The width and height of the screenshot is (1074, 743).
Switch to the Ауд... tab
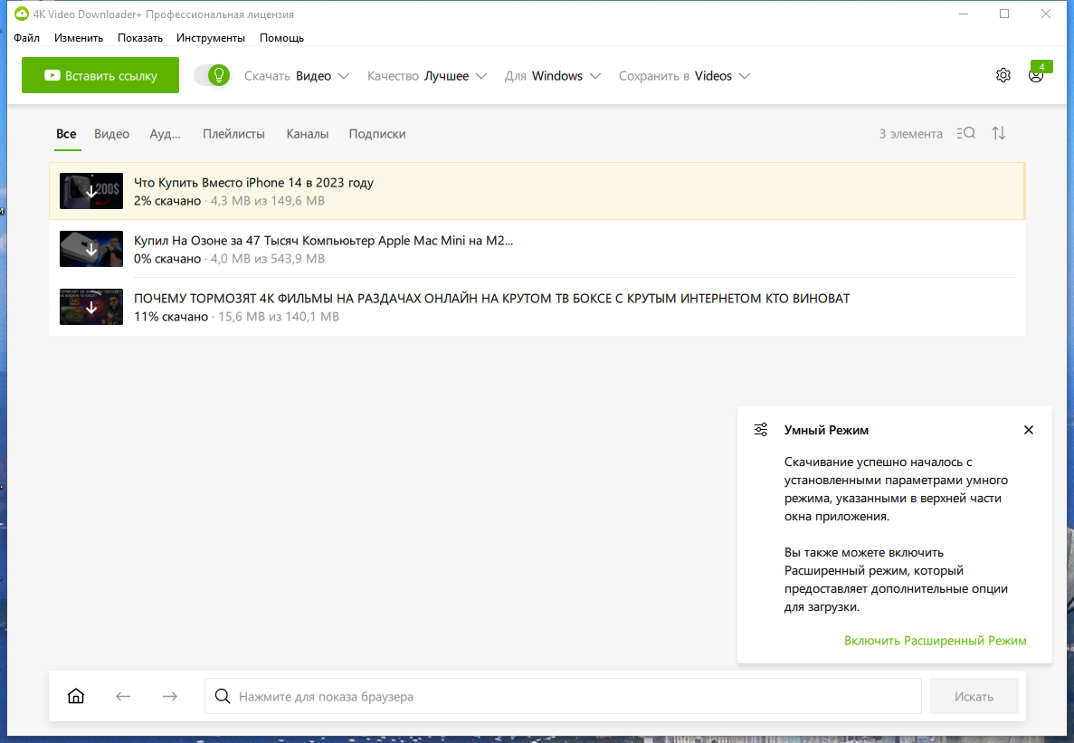(x=165, y=134)
